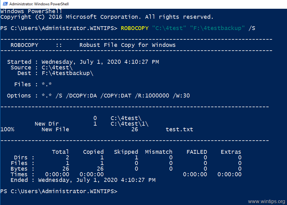Click the window title 'Administrator: Windows PowerShell'

click(x=39, y=4)
